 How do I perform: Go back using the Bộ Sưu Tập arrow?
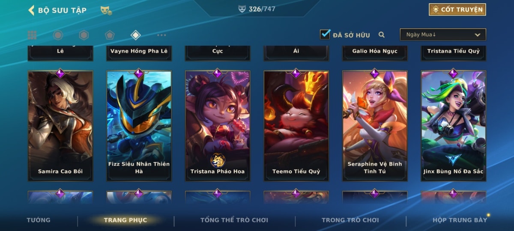[31, 10]
